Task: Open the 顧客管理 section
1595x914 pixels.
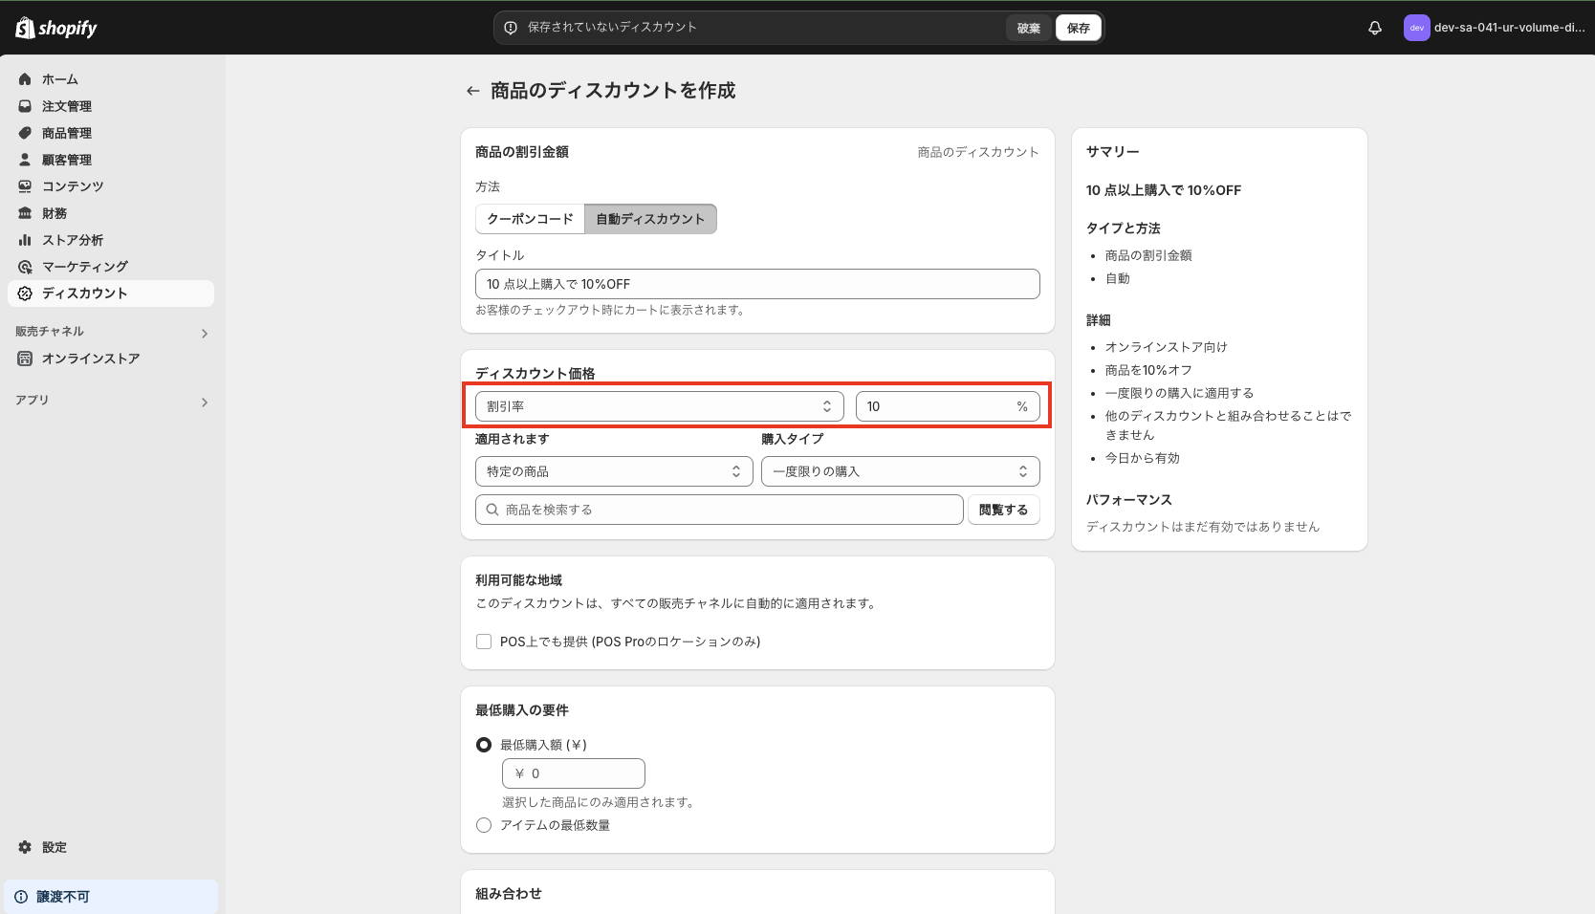Action: click(x=67, y=160)
